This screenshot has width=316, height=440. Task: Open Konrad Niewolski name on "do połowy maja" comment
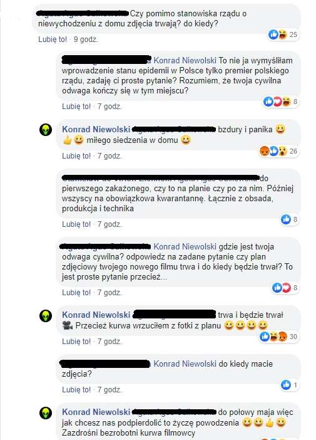coord(96,412)
